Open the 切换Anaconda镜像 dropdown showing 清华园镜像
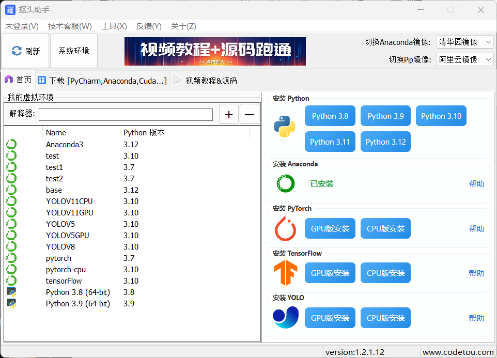This screenshot has width=497, height=358. [464, 42]
